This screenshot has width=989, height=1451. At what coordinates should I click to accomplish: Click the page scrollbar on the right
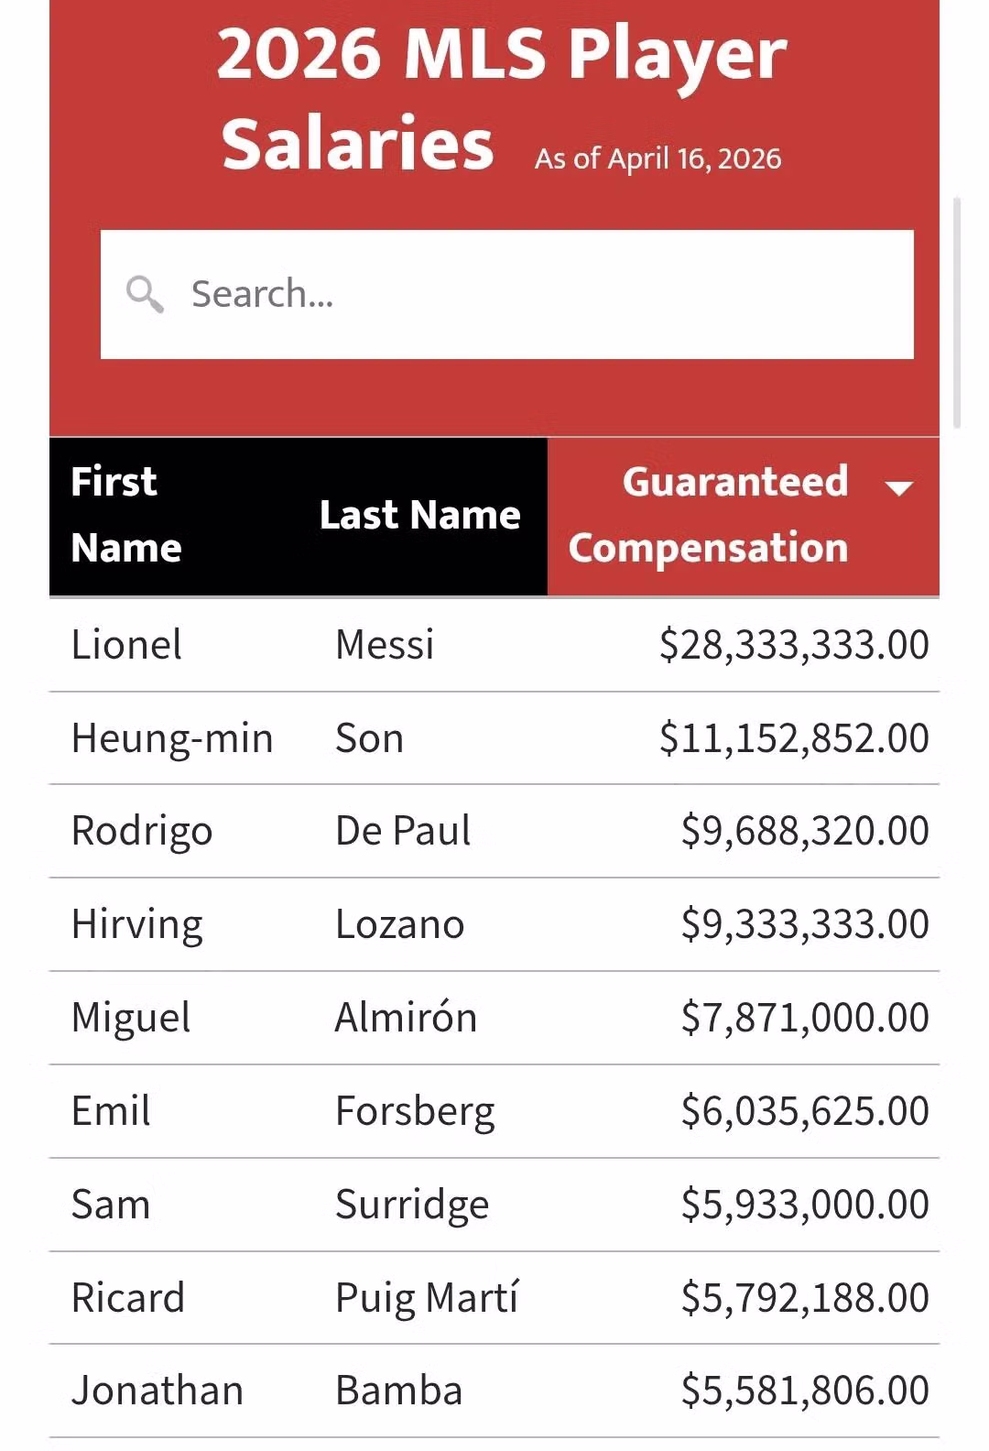pyautogui.click(x=957, y=311)
